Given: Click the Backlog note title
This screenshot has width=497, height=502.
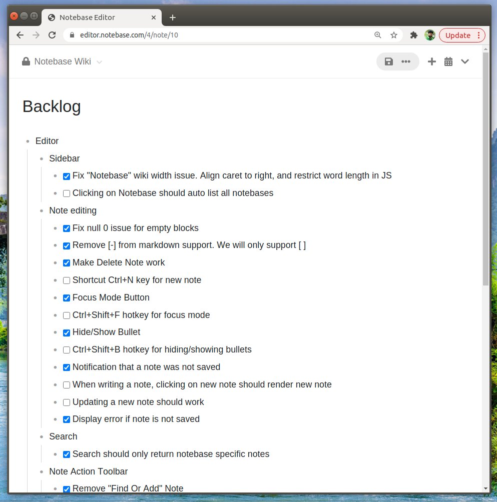Looking at the screenshot, I should pyautogui.click(x=52, y=106).
